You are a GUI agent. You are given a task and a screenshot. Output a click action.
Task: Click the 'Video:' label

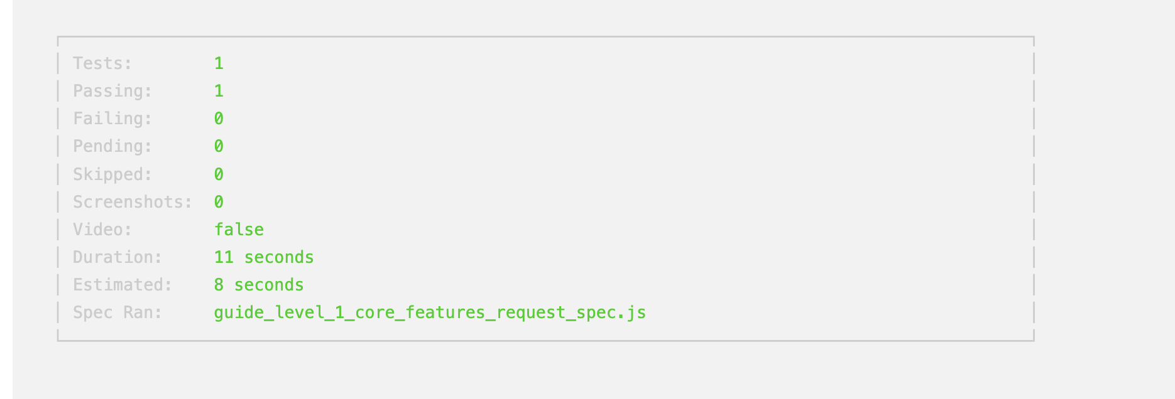102,230
